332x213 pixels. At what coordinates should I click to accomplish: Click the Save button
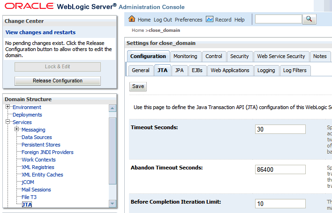(x=138, y=86)
